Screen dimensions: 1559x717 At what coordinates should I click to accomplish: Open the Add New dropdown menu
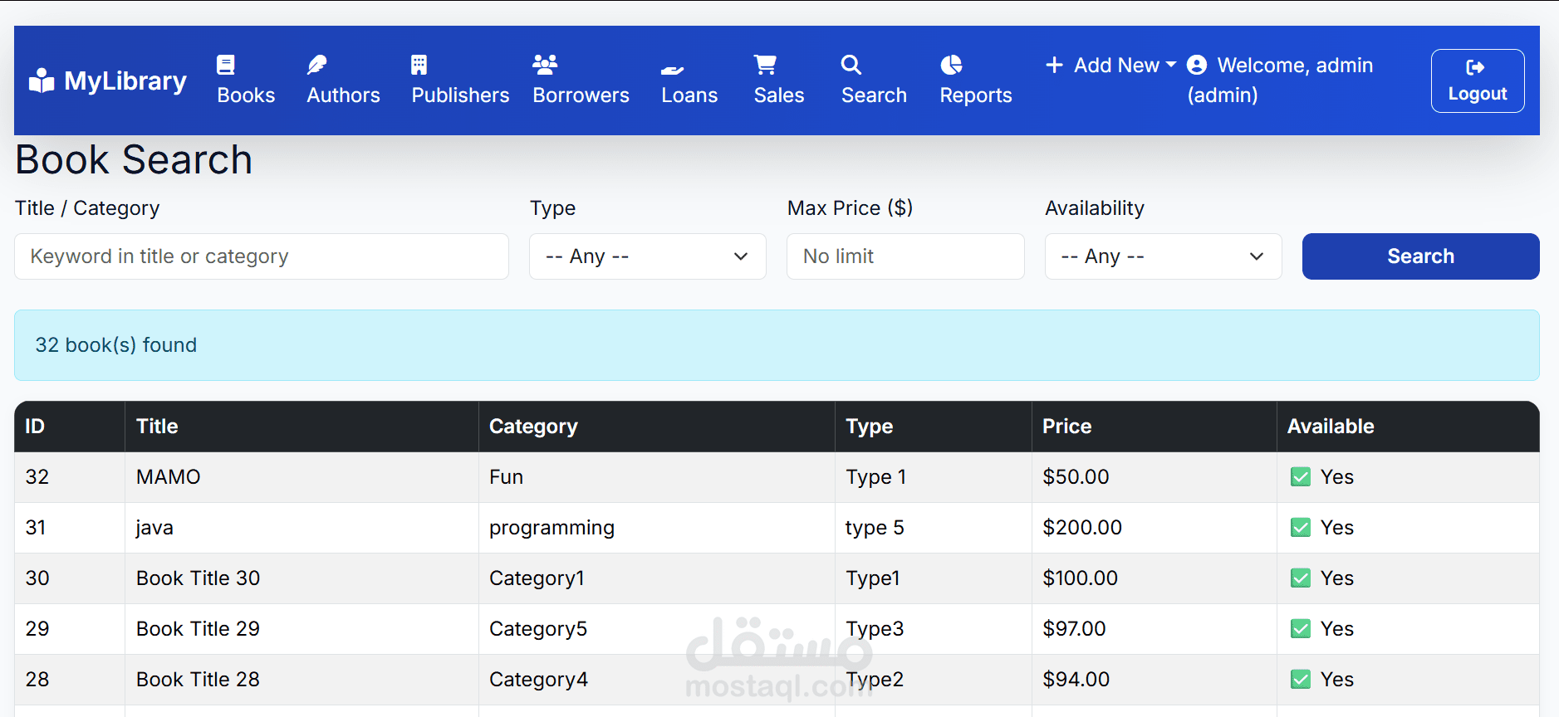pyautogui.click(x=1111, y=66)
